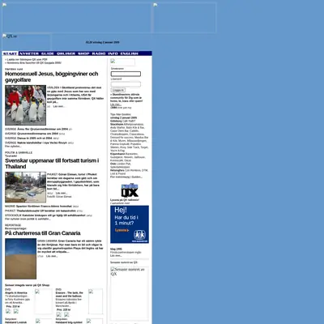The width and height of the screenshot is (324, 324).
Task: Open the Erasure DVD cover image
Action: [x=96, y=301]
